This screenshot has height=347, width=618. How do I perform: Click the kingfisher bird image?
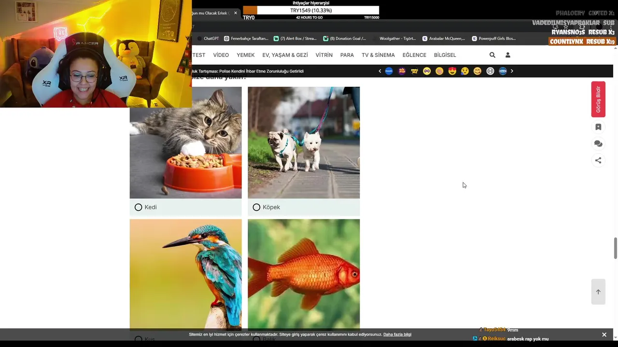pos(185,275)
